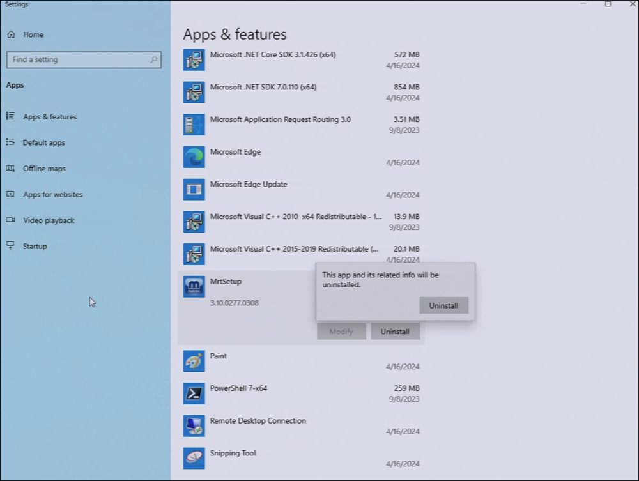Click the Paint app icon
639x481 pixels.
pyautogui.click(x=194, y=361)
